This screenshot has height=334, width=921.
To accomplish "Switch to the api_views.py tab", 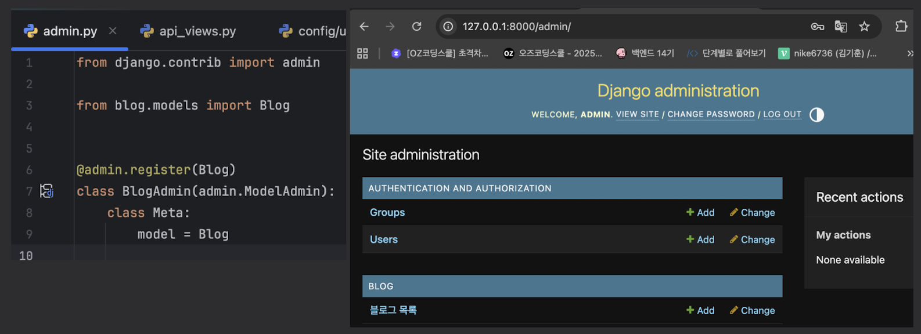I will pyautogui.click(x=188, y=31).
